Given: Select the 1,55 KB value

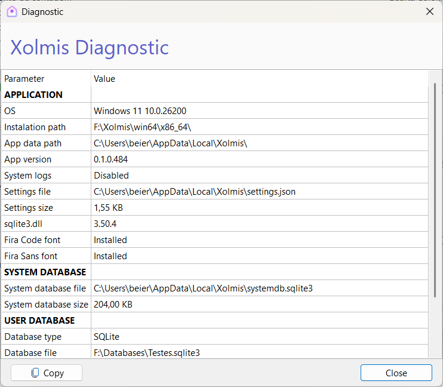Looking at the screenshot, I should [x=260, y=207].
